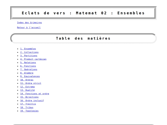Navigate to 6. Fonctions
Screen dimensions: 167x125
[x=28, y=66]
